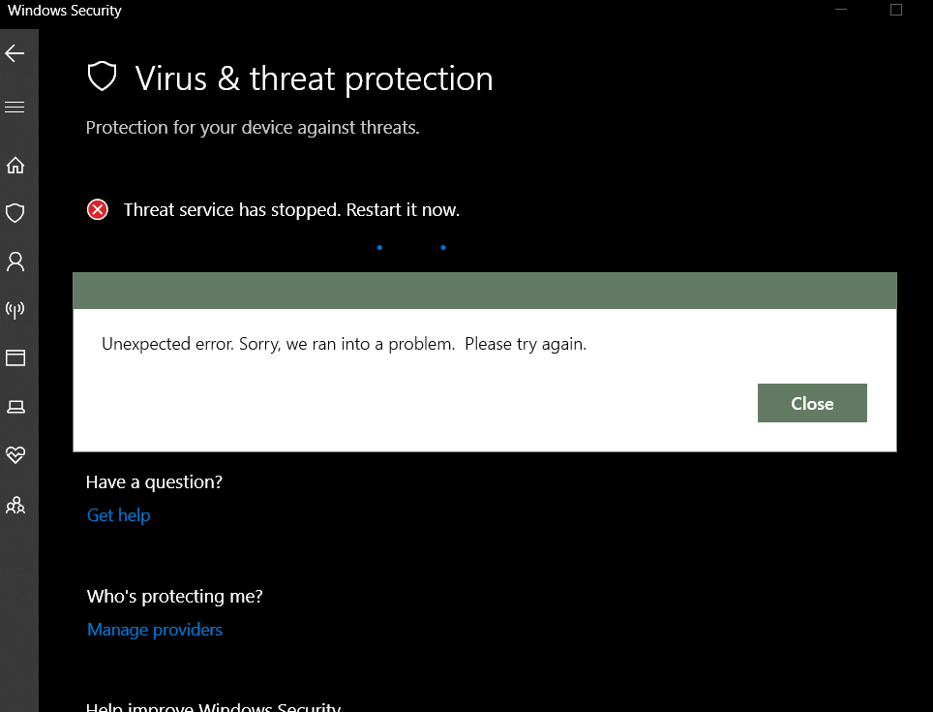The width and height of the screenshot is (933, 712).
Task: Open the Get help link
Action: point(118,515)
